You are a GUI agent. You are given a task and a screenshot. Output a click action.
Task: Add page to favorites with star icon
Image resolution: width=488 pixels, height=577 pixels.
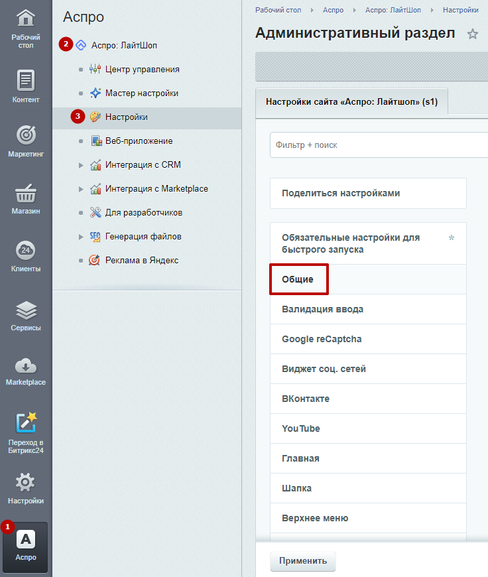(473, 34)
